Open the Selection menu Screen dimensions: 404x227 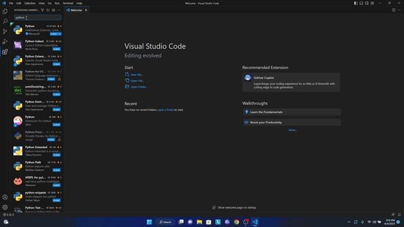click(30, 3)
